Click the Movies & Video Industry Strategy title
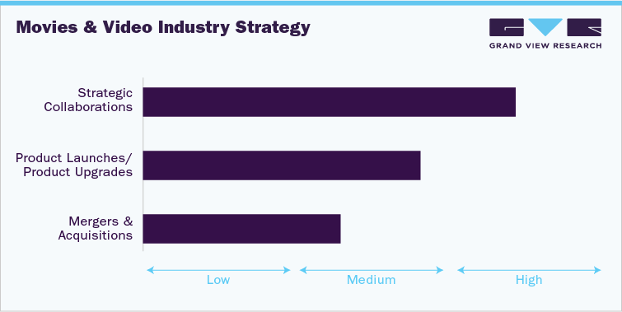The width and height of the screenshot is (622, 312). (x=163, y=27)
